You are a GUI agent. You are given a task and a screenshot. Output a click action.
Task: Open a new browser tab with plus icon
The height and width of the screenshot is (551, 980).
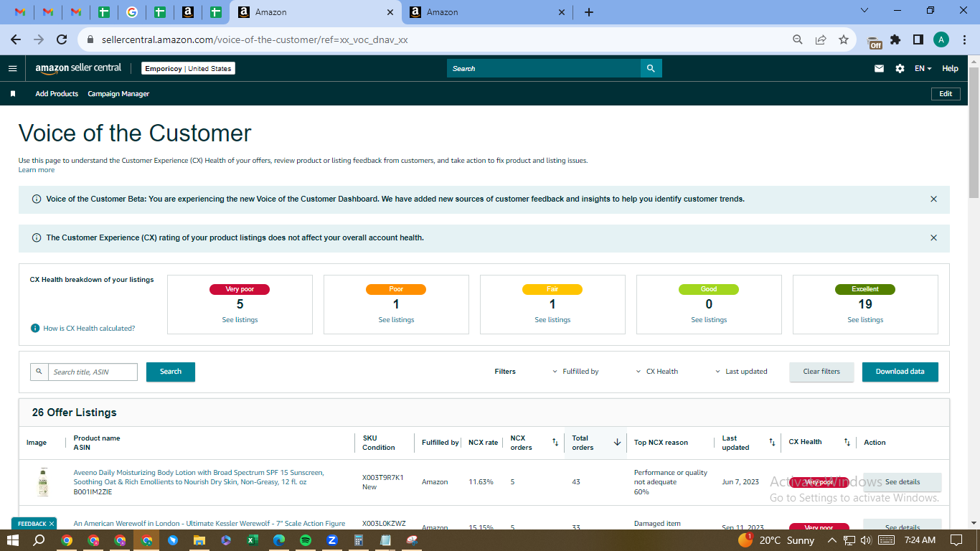click(589, 12)
